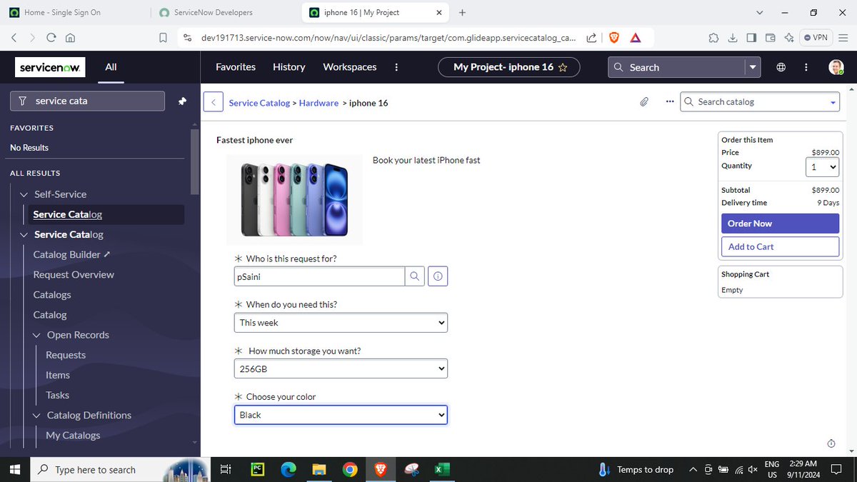Click the star to favorite My Project- iphone 16

[x=563, y=67]
